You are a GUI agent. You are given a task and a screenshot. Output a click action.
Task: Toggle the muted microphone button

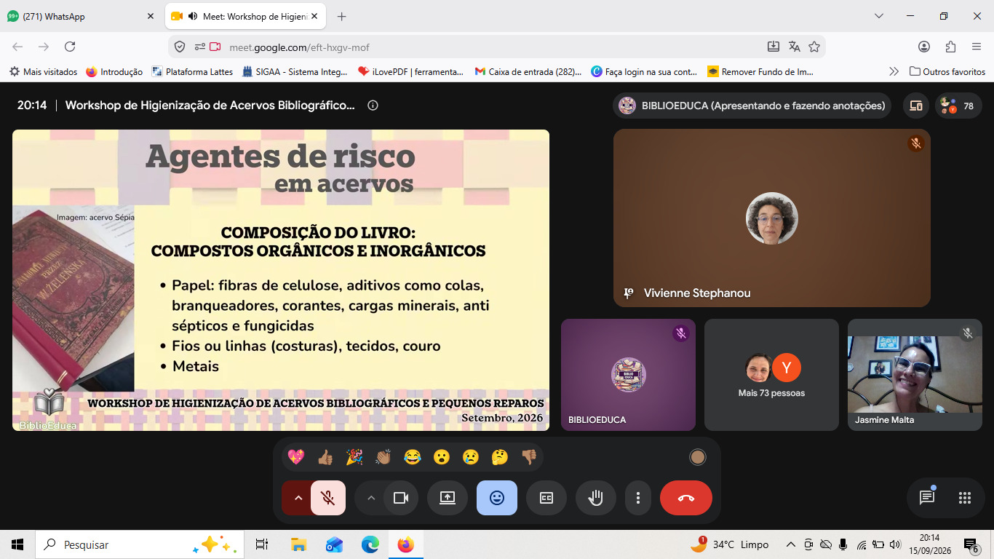[x=328, y=498]
